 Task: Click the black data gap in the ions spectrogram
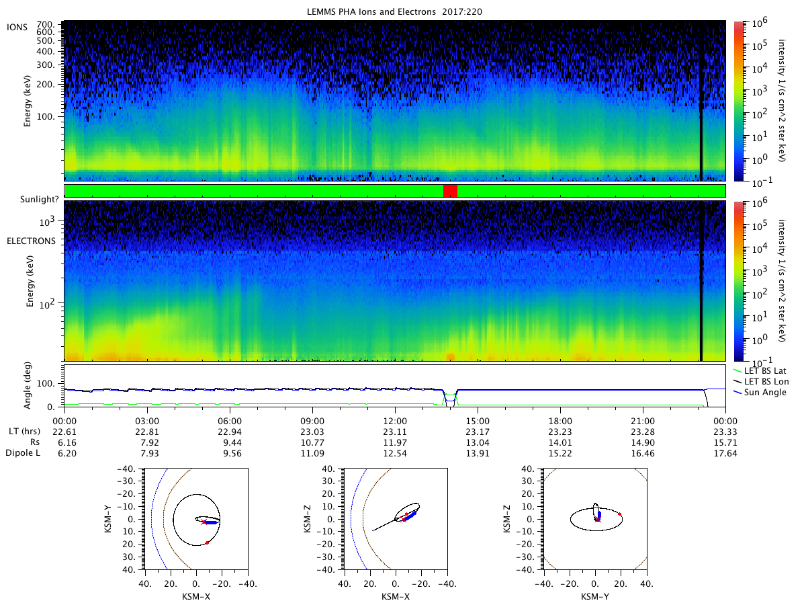[701, 101]
